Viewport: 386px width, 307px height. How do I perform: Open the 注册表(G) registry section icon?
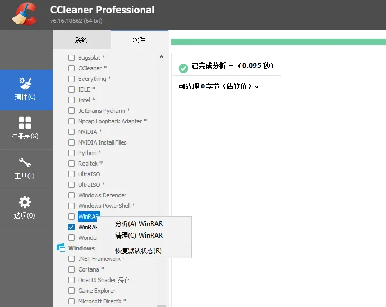[x=25, y=123]
